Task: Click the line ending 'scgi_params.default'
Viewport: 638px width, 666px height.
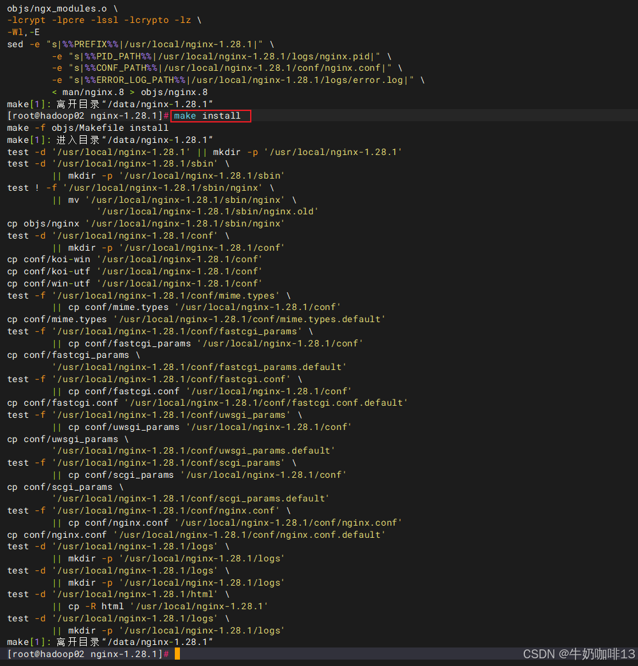Action: (x=191, y=498)
